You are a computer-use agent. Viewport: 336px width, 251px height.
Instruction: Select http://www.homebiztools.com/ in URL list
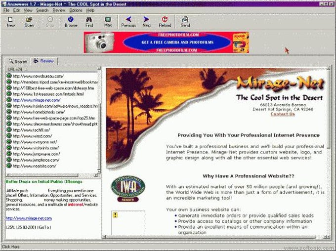(39, 112)
